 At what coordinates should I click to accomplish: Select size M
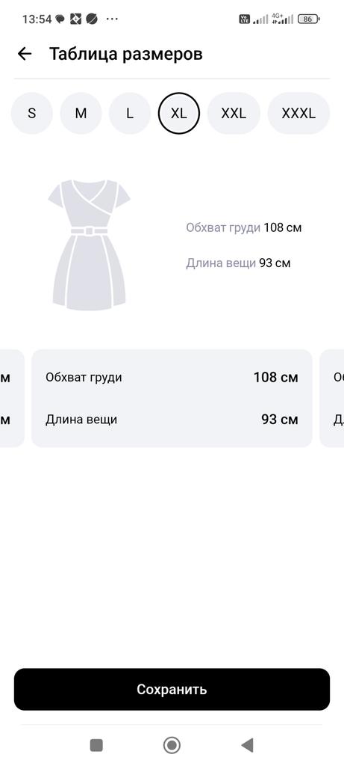click(x=81, y=114)
